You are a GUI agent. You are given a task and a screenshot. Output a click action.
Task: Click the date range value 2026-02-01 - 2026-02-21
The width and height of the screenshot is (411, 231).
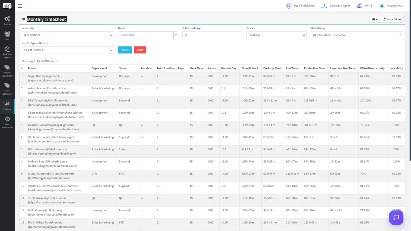tap(332, 35)
